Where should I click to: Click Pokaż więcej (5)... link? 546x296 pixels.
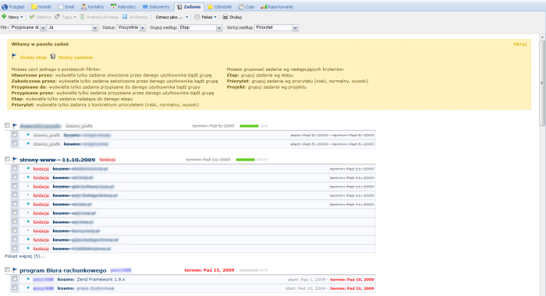24,256
